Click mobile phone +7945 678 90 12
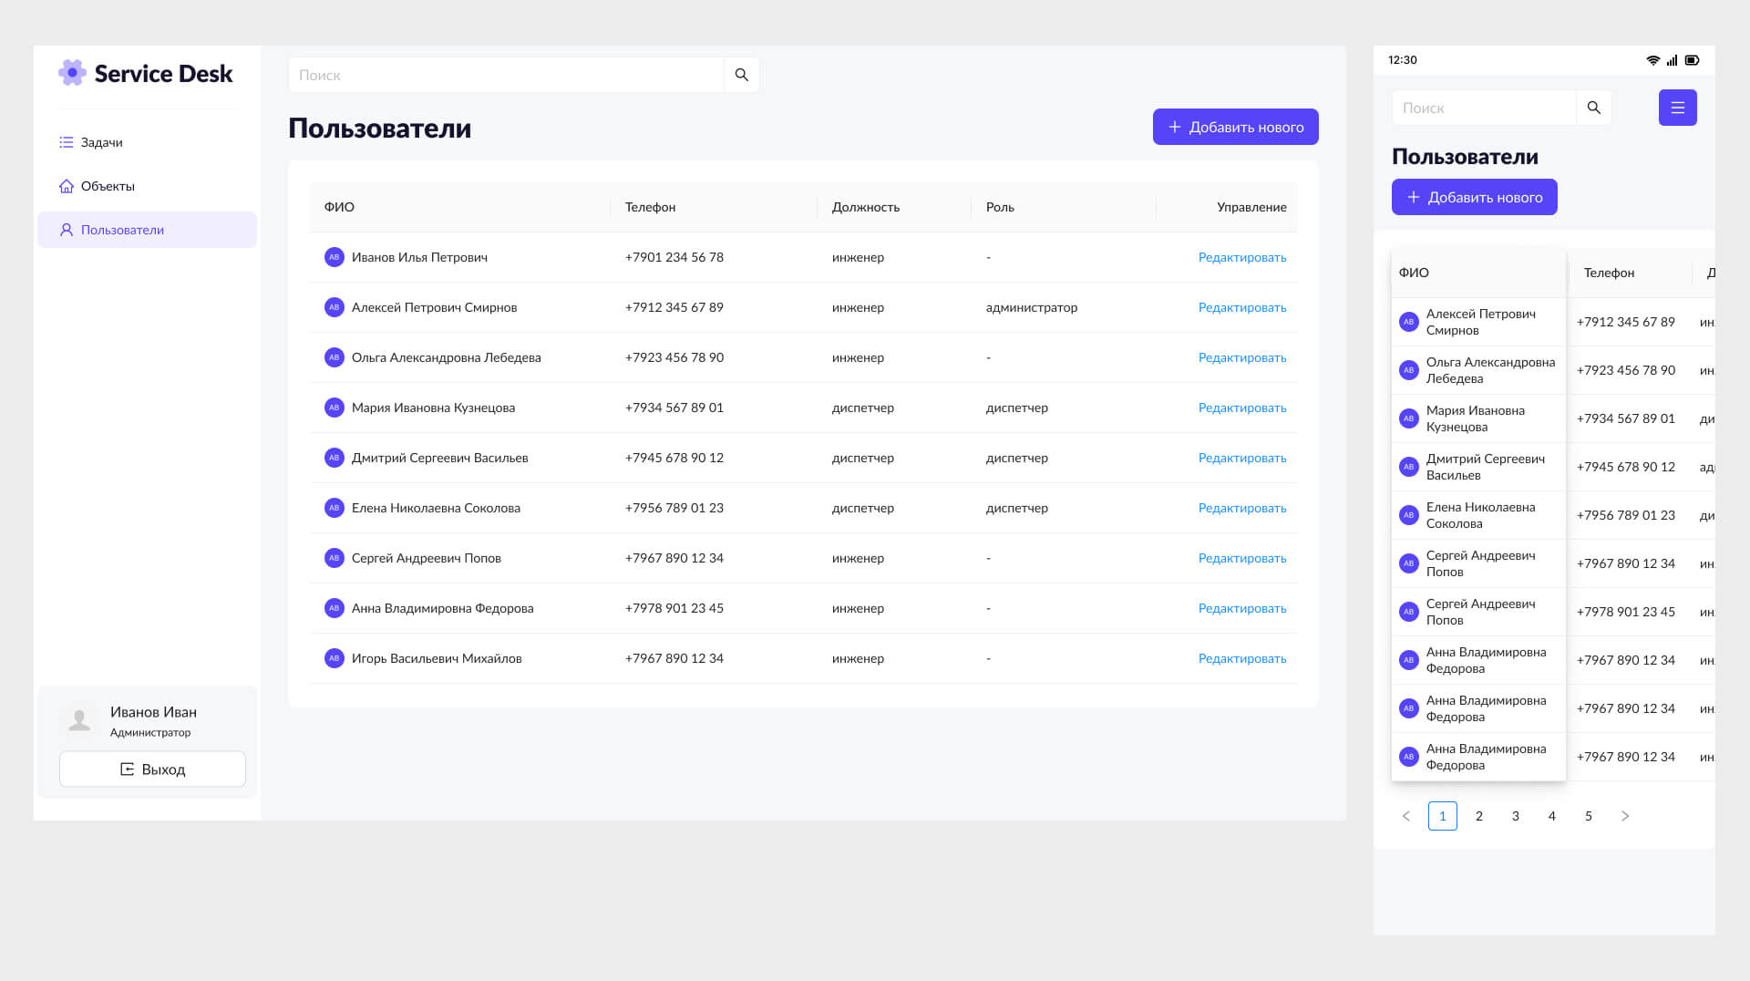This screenshot has height=981, width=1750. pos(1625,467)
